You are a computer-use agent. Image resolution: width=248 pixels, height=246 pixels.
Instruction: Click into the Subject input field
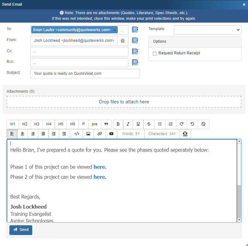coord(85,74)
